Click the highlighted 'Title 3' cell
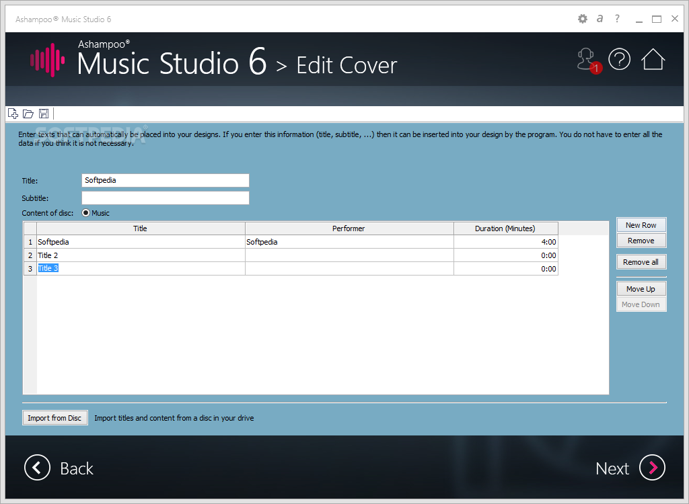Viewport: 689px width, 504px height. coord(141,269)
